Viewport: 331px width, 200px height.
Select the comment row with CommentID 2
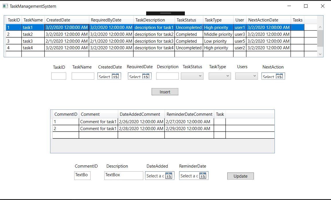(115, 128)
